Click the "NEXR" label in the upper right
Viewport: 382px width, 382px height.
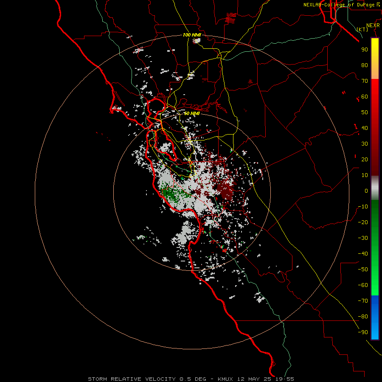click(x=373, y=25)
